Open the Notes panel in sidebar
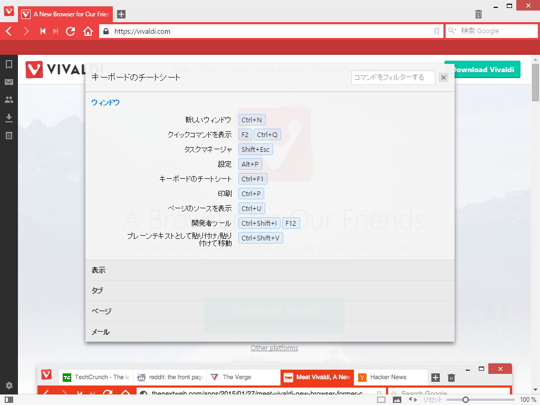 (x=9, y=136)
